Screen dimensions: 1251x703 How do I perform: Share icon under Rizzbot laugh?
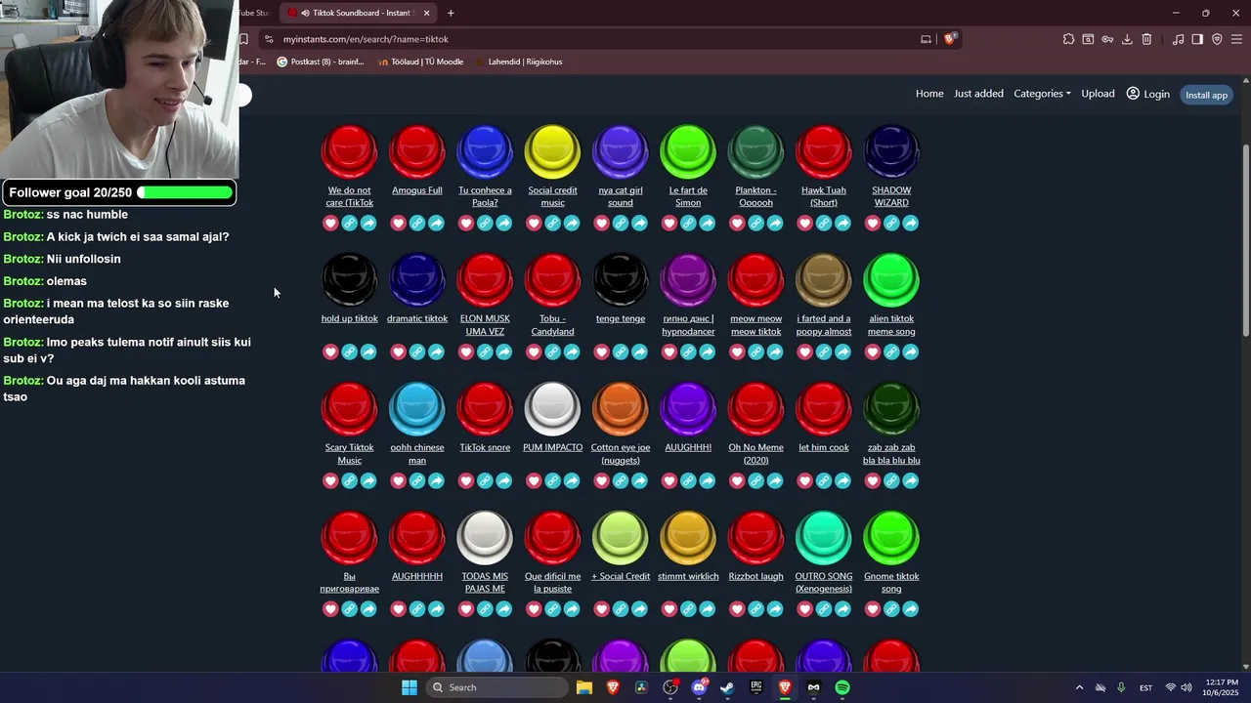(x=775, y=610)
